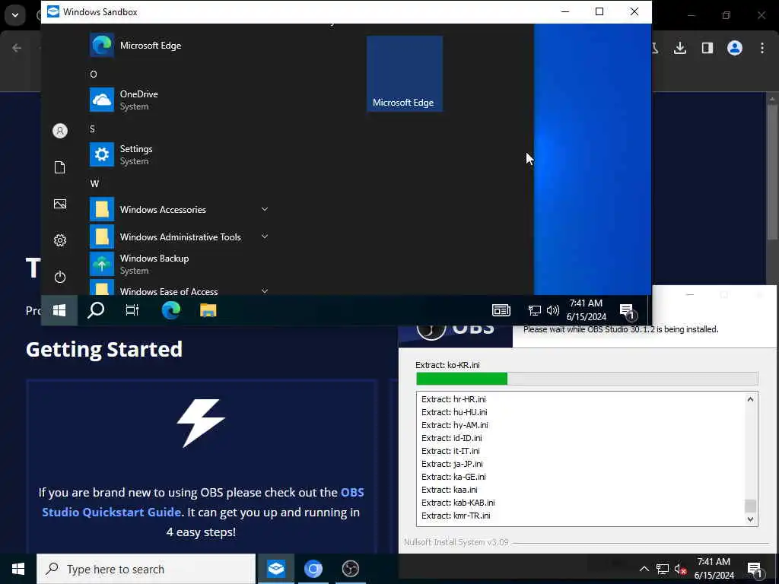Select the 'Extract: ja-JP.ini' log line

(452, 464)
